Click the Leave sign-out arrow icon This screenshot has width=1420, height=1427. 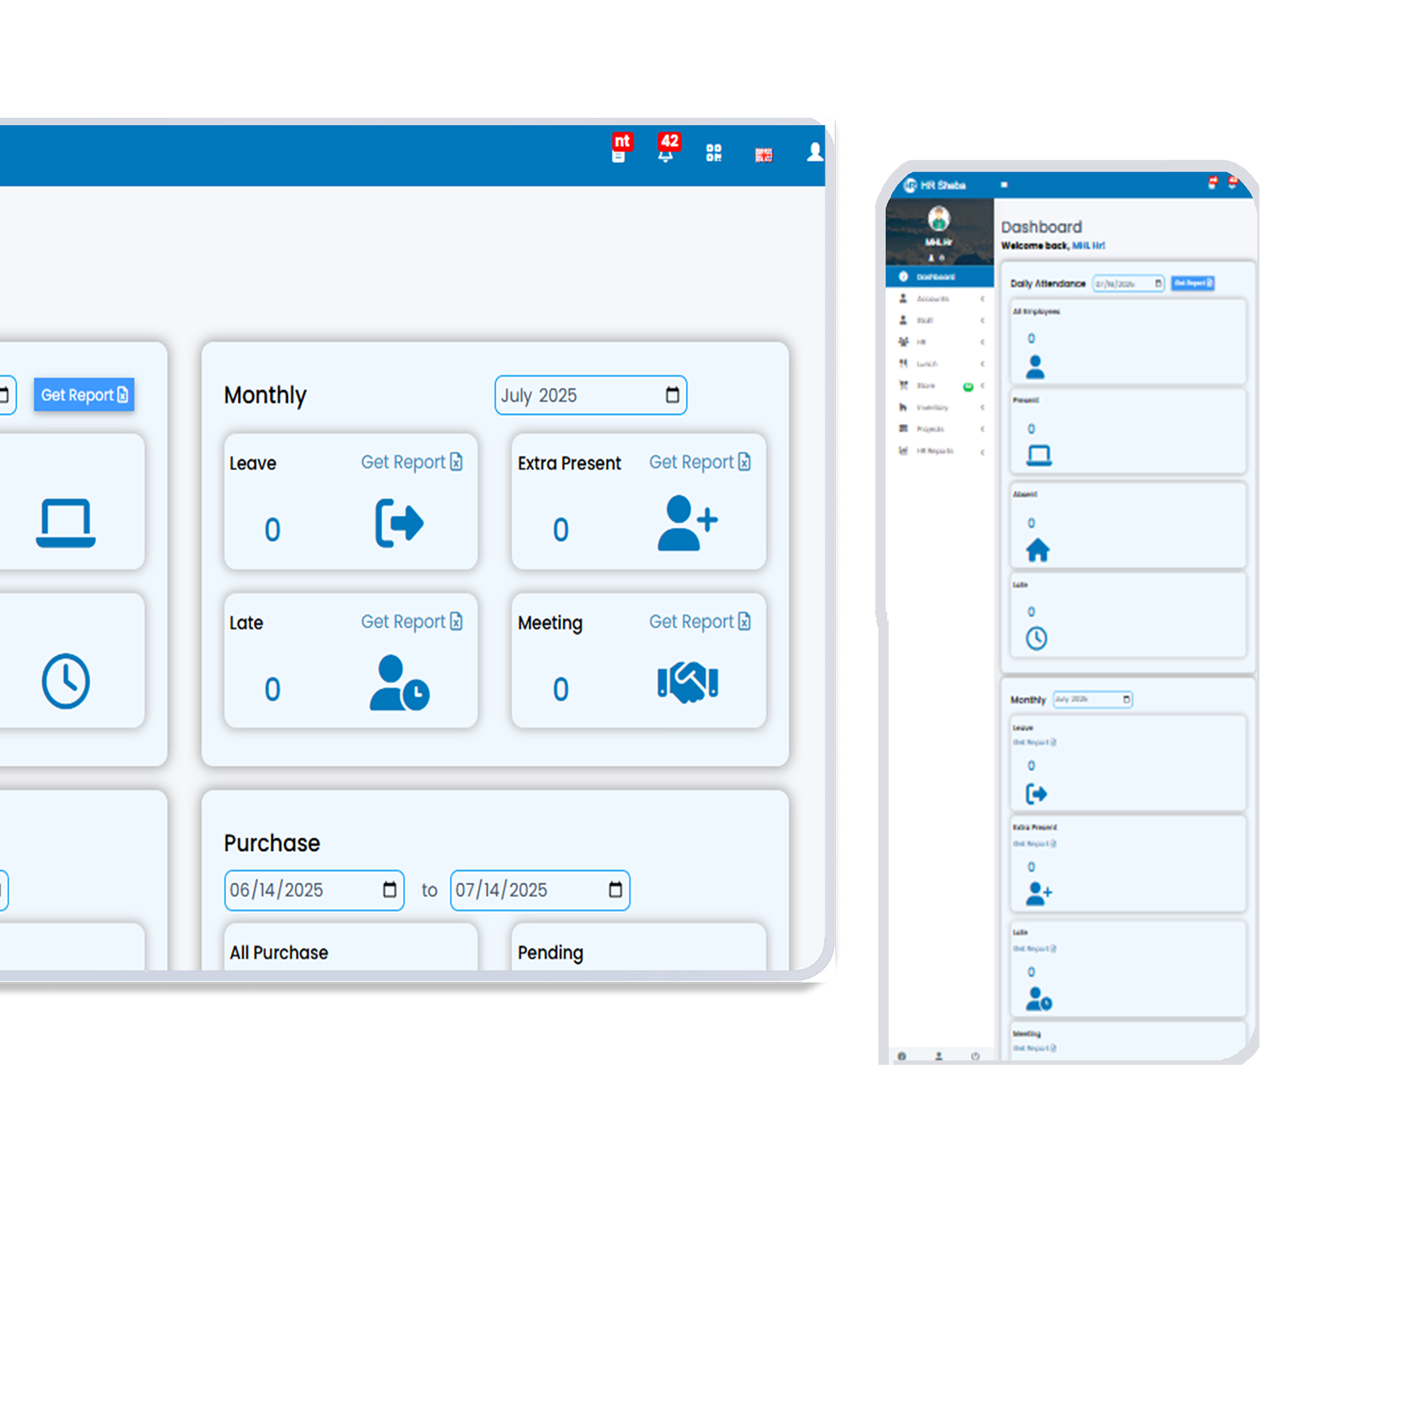399,523
